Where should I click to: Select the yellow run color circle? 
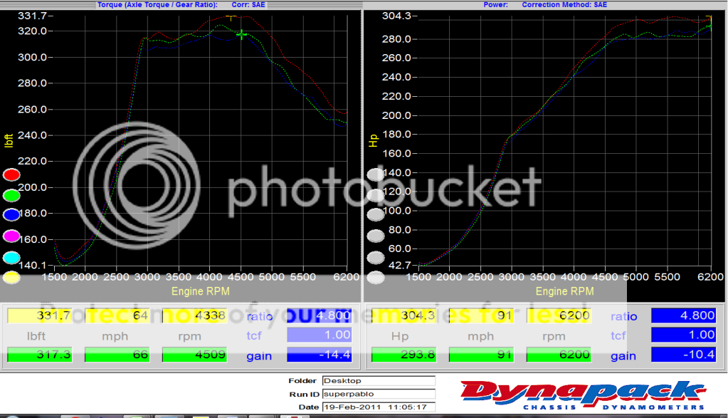pos(12,278)
